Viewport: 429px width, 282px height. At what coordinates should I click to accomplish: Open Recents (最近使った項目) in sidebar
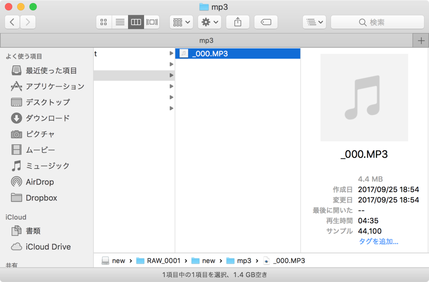tap(44, 70)
